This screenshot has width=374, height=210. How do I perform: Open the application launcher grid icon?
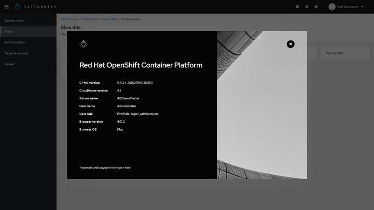[x=297, y=7]
